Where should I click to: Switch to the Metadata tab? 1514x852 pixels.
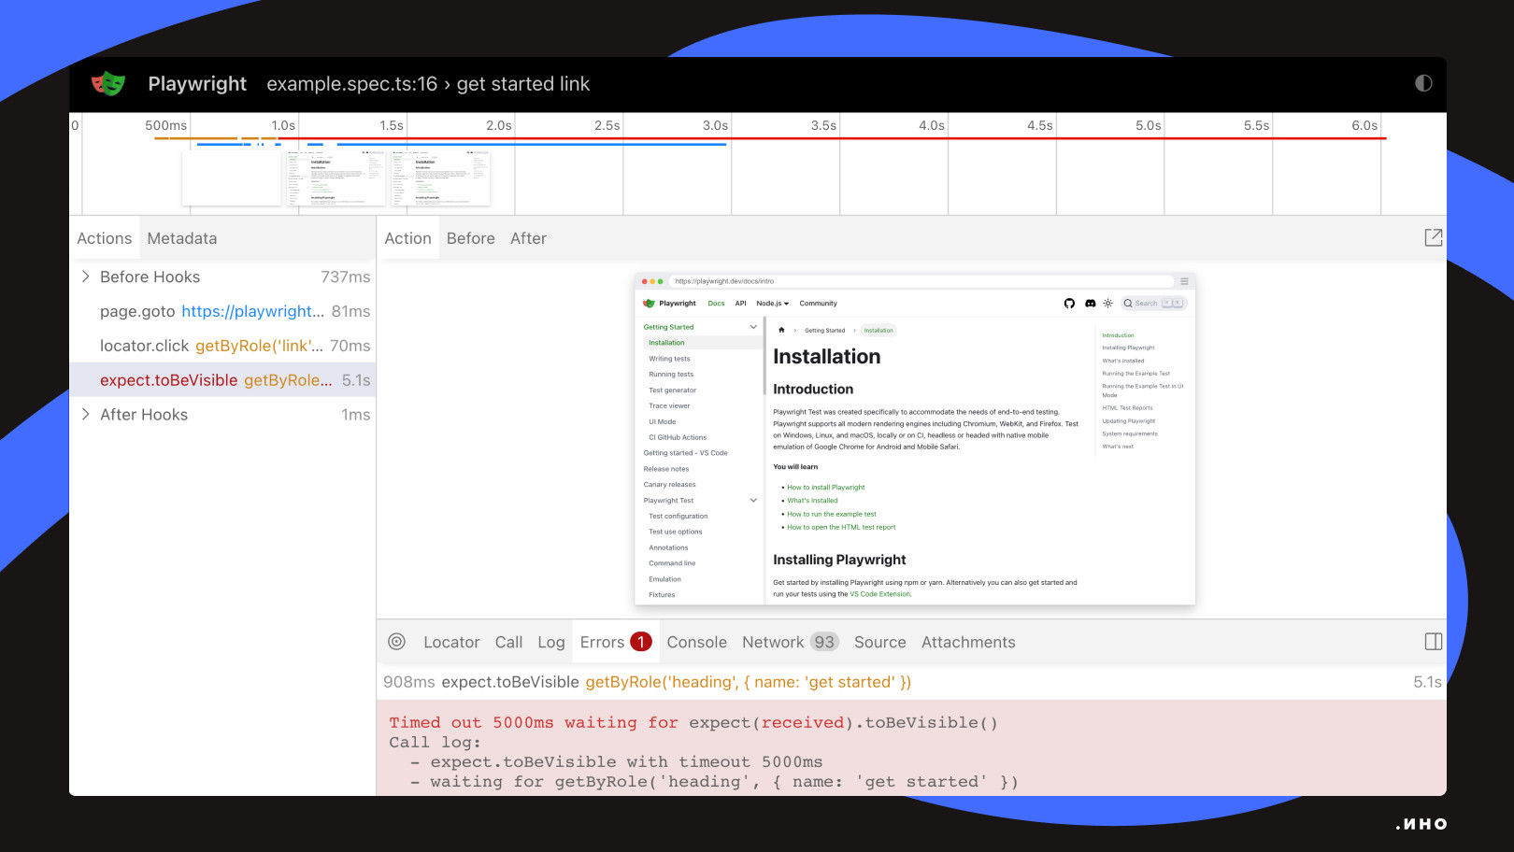click(x=182, y=238)
